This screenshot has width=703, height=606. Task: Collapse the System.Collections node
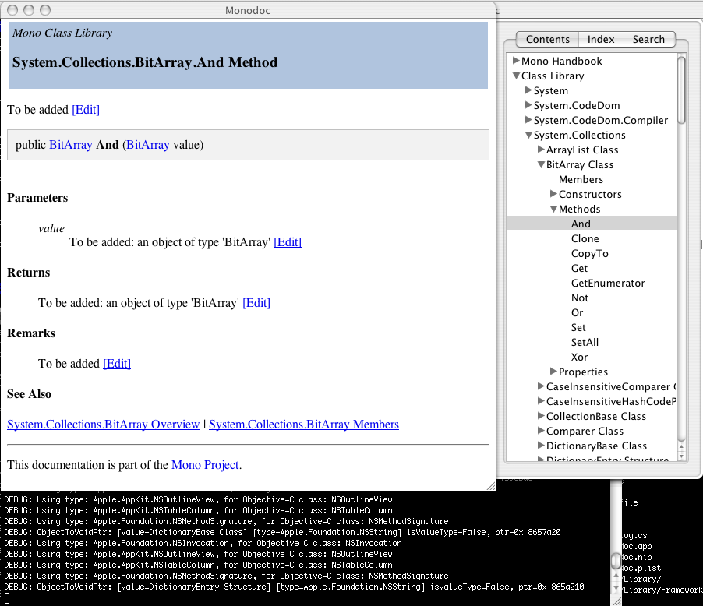528,135
